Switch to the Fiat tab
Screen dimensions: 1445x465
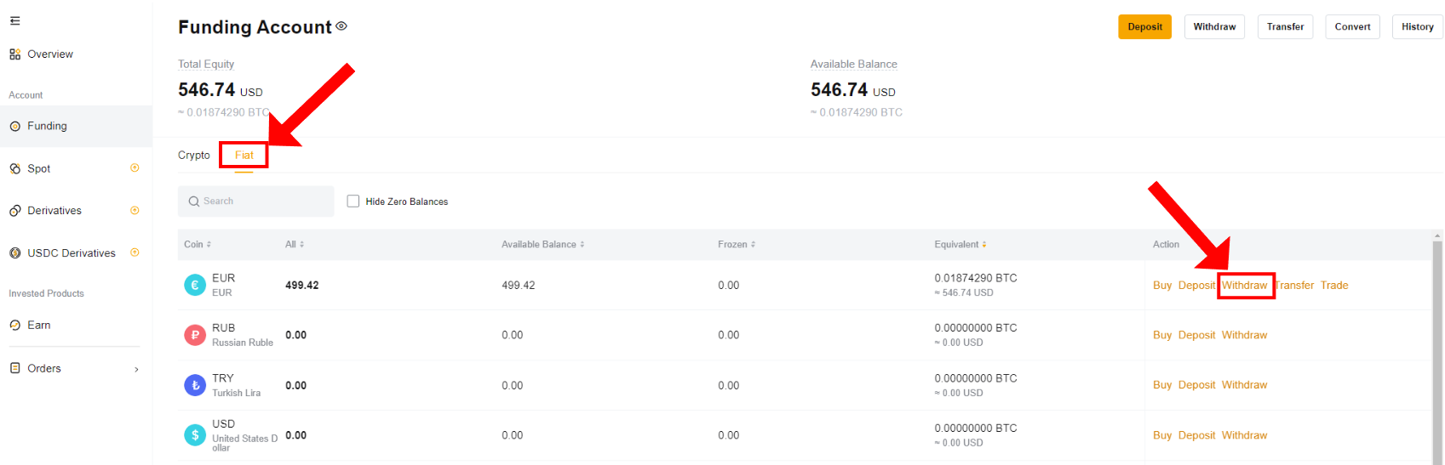244,156
